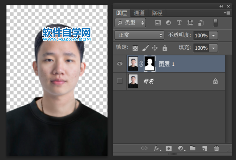Select the 背景 layer thumbnail

(x=133, y=81)
